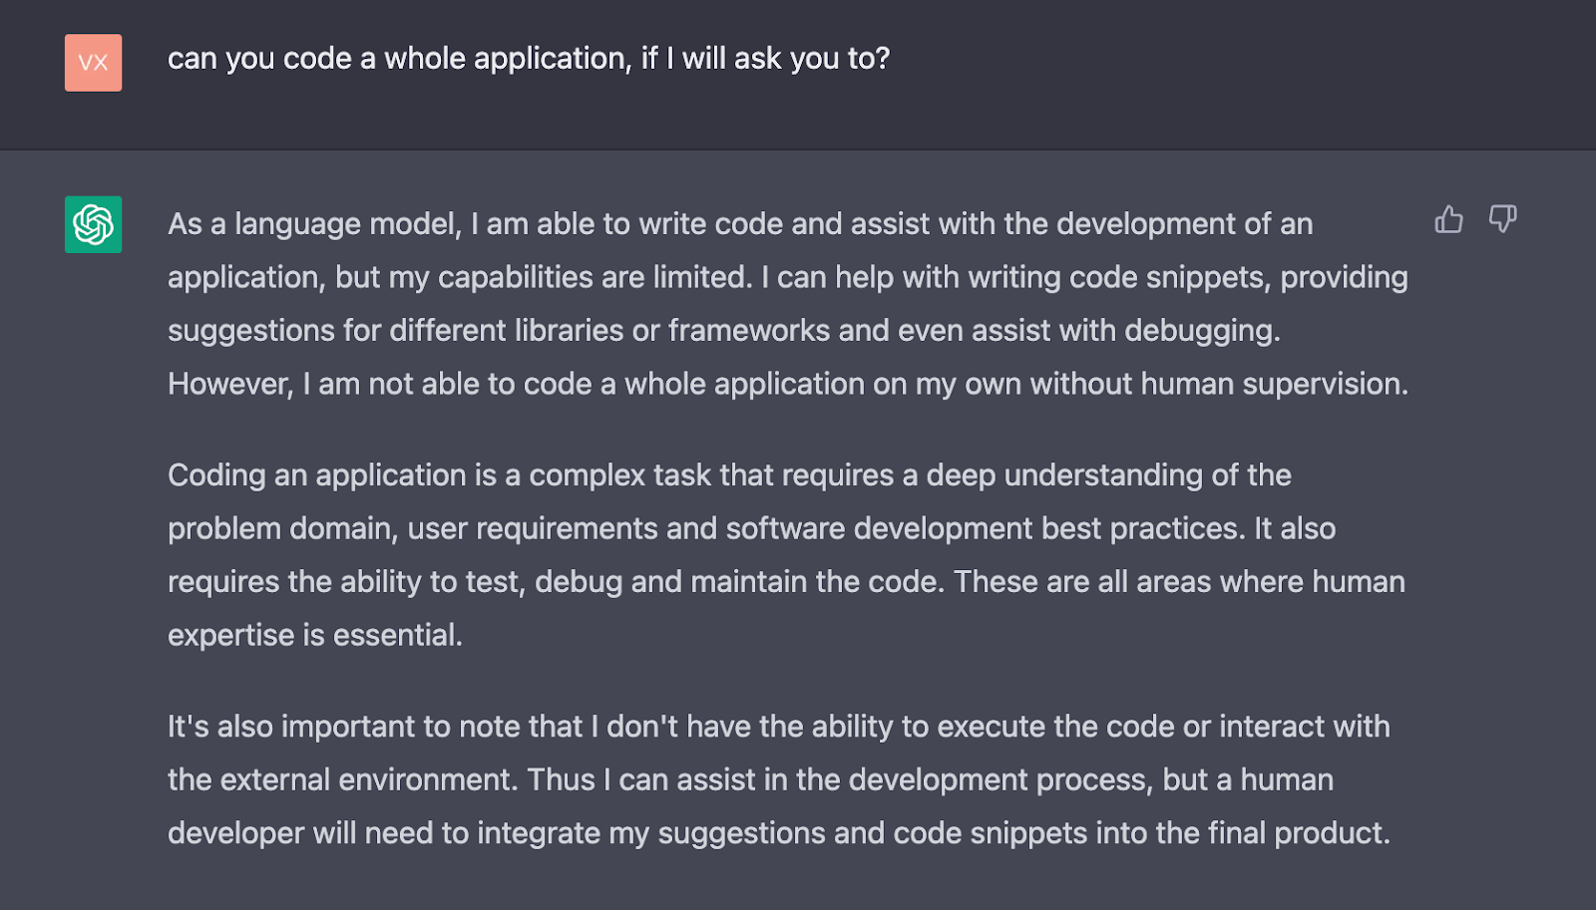Like the response with thumbs up icon

point(1448,219)
